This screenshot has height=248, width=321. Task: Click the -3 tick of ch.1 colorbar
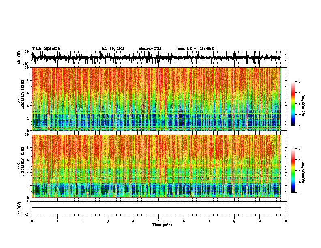[299, 81]
